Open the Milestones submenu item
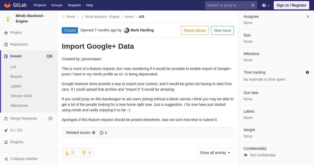314x165 pixels. (x=19, y=106)
